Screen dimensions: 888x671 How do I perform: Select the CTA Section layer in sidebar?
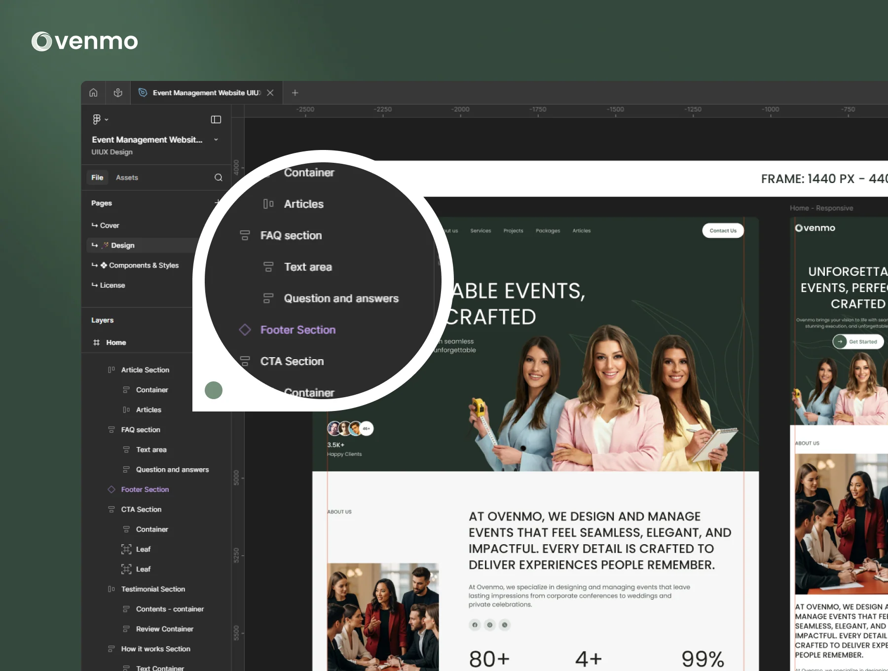pyautogui.click(x=141, y=510)
